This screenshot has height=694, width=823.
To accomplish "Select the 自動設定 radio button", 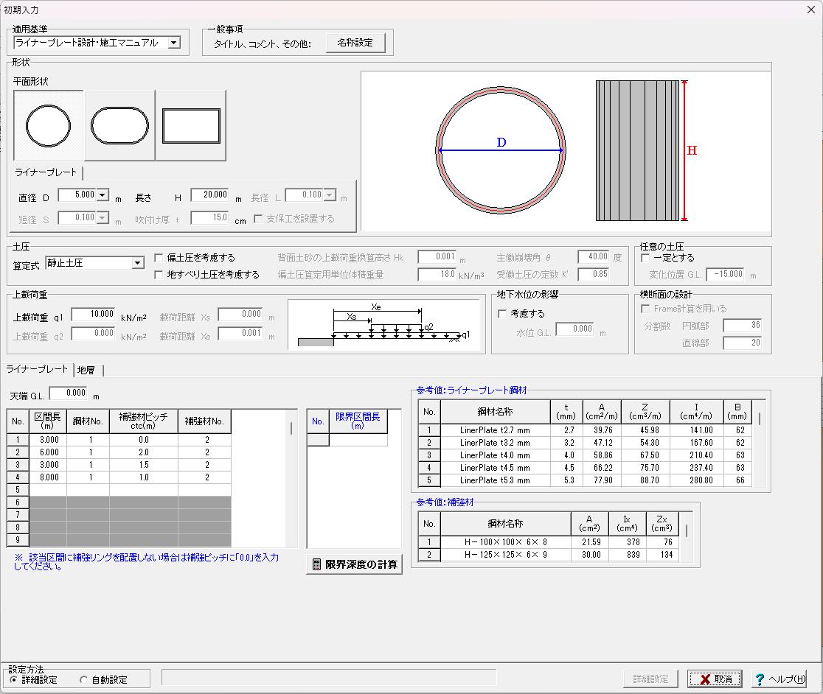I will (x=83, y=680).
